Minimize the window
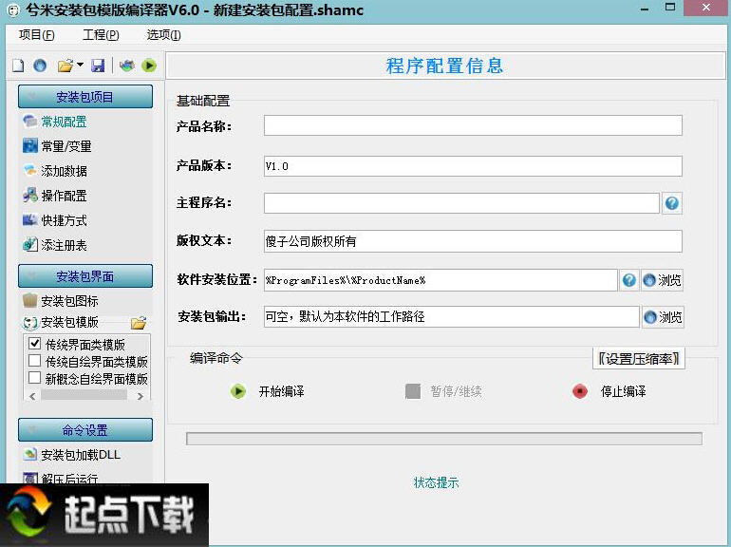Image resolution: width=731 pixels, height=547 pixels. click(x=645, y=9)
